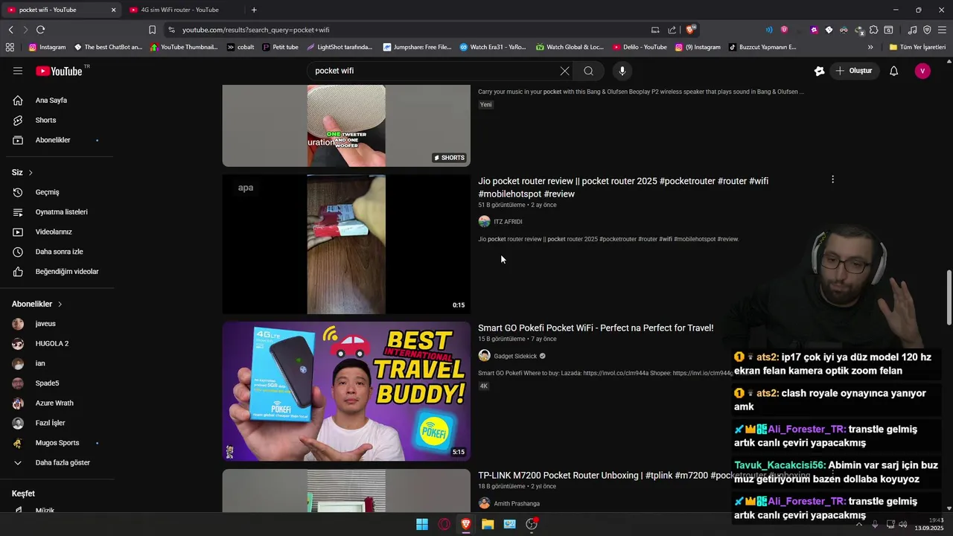The image size is (953, 536).
Task: Open Amith Prashanga channel link
Action: click(x=517, y=503)
